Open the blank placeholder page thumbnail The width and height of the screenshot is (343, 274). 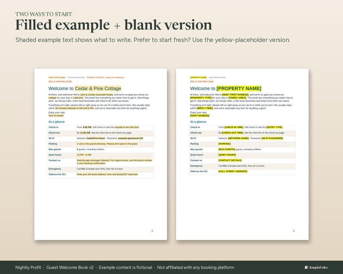coord(242,154)
